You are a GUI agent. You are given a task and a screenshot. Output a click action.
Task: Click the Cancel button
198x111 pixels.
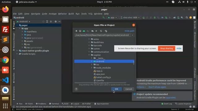pyautogui.click(x=129, y=89)
